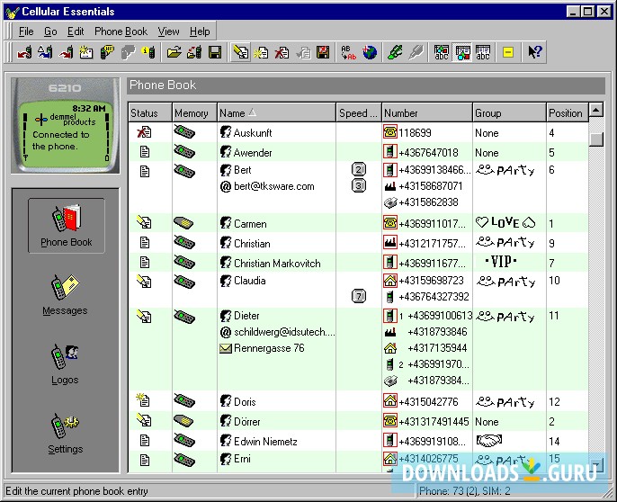Click speed dial button 7 for Claudia
Viewport: 617px width, 502px height.
coord(359,296)
